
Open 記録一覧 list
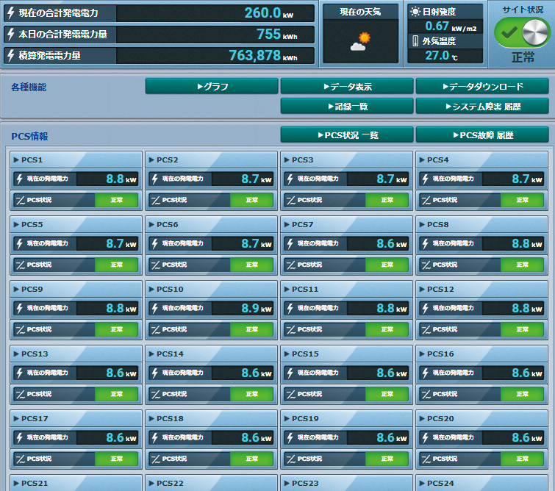point(347,106)
